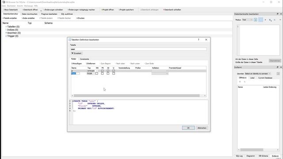
Task: Enable NN checkbox in the Field1 row
Action: 97,74
